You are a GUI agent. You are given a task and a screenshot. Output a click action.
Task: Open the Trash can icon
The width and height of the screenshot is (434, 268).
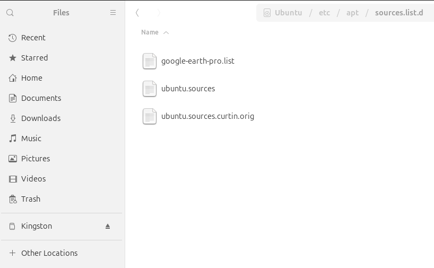(x=13, y=199)
